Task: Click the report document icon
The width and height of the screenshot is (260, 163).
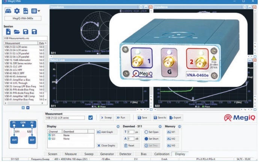Action: pyautogui.click(x=26, y=11)
